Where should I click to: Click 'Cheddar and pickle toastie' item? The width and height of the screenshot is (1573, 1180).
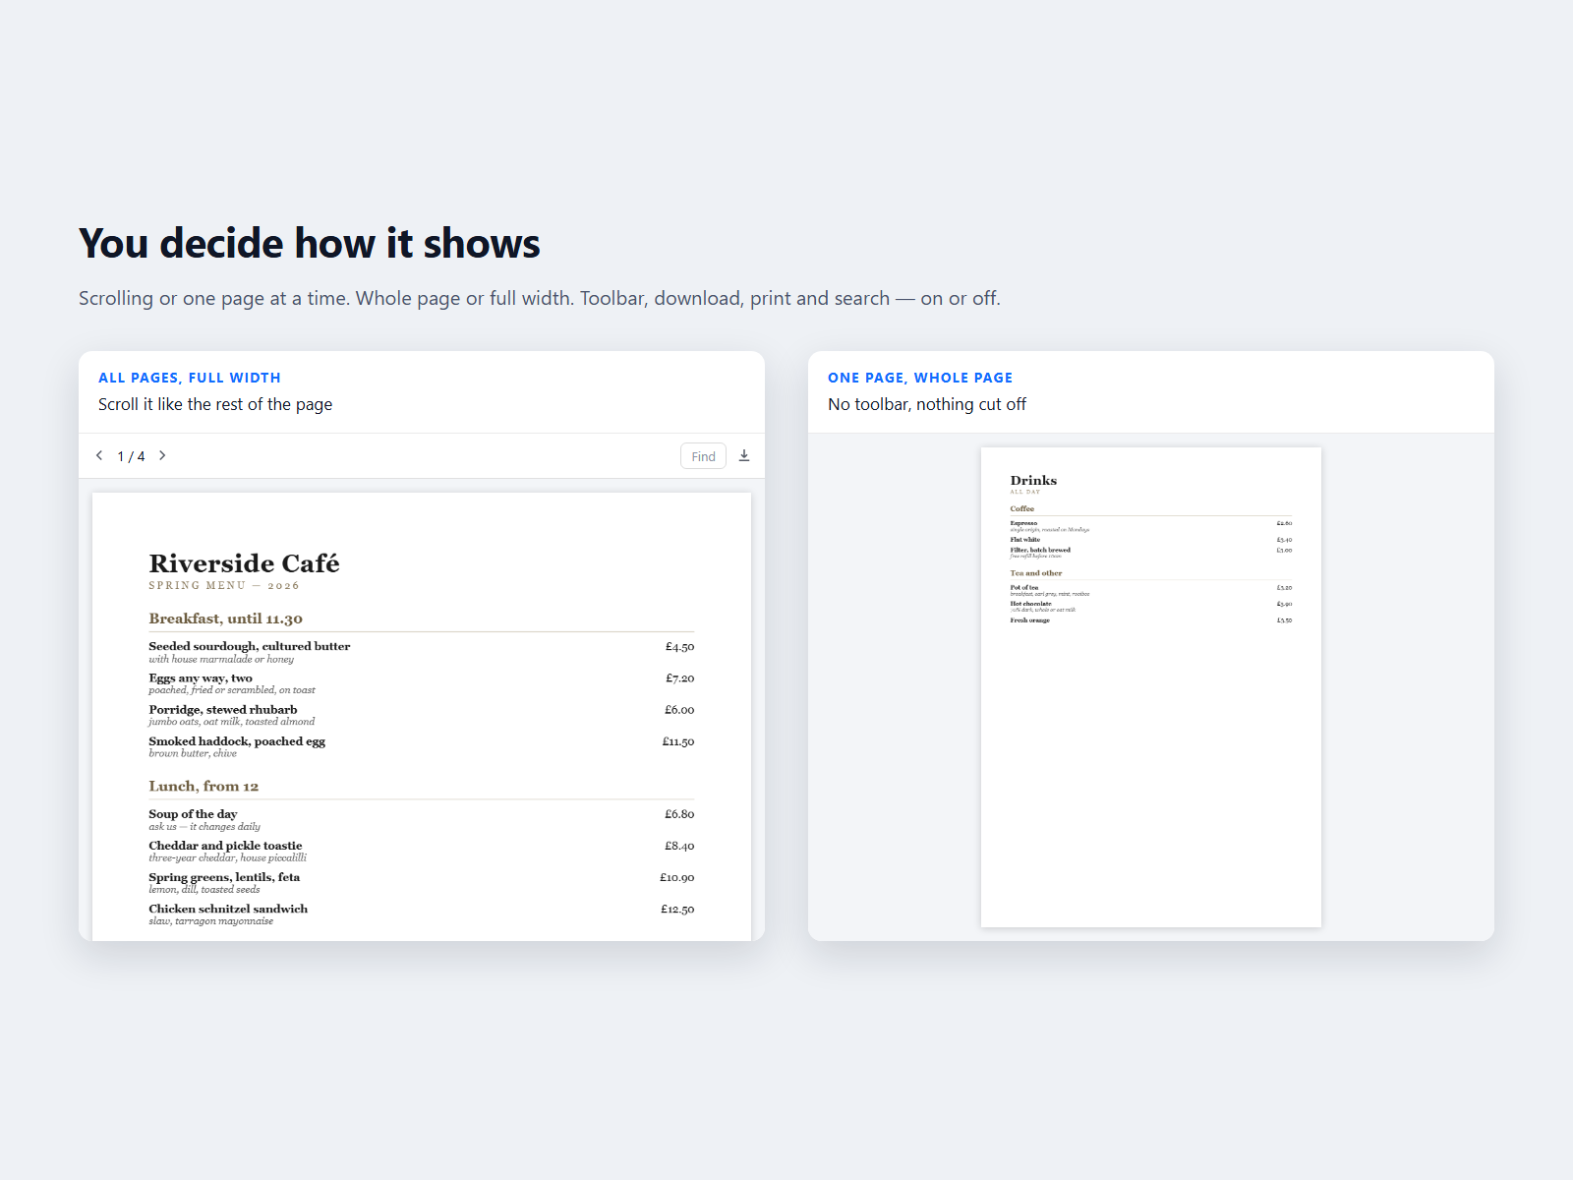(225, 846)
